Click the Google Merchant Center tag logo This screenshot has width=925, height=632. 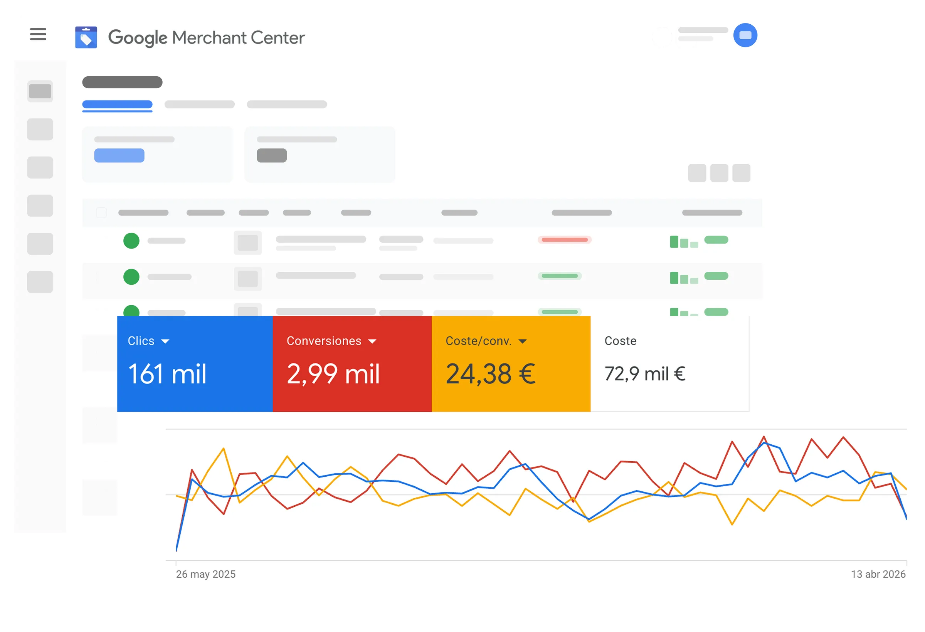coord(86,37)
